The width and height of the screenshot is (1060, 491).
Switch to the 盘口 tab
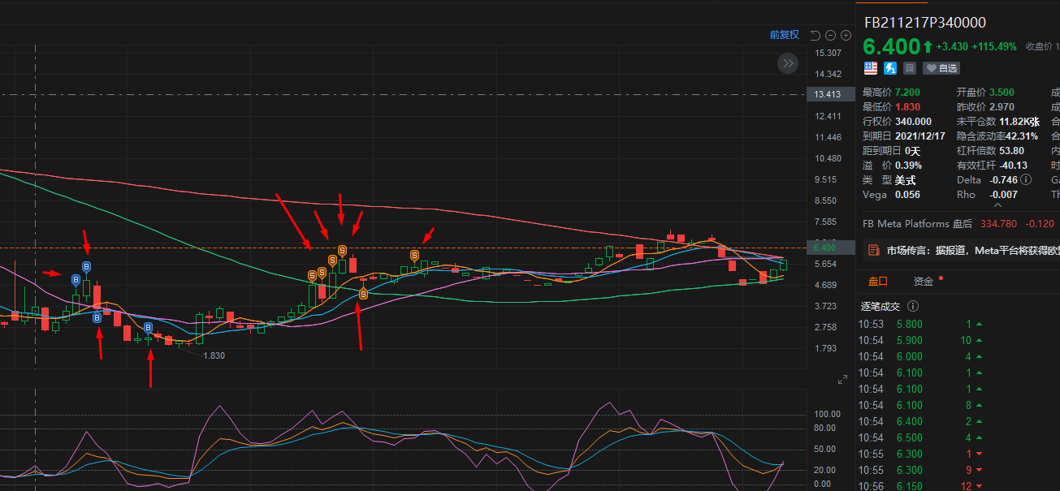click(878, 282)
